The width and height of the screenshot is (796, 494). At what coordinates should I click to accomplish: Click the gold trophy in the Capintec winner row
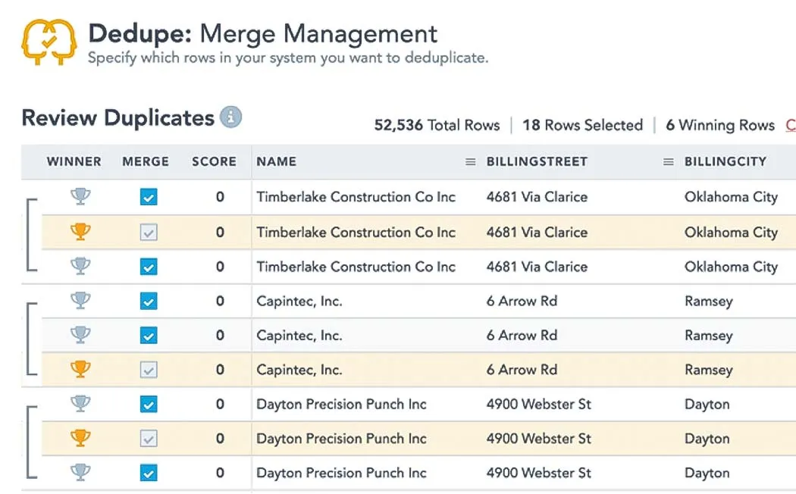point(80,369)
